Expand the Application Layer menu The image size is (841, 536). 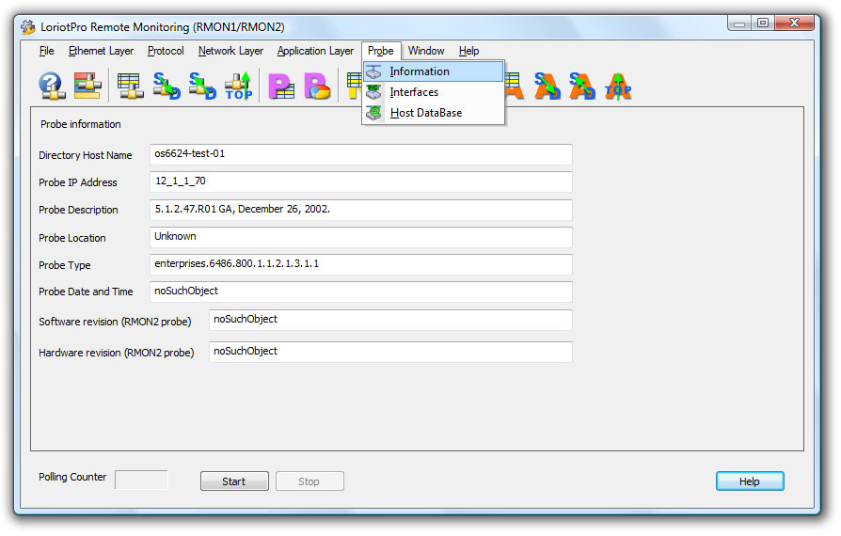[x=315, y=51]
